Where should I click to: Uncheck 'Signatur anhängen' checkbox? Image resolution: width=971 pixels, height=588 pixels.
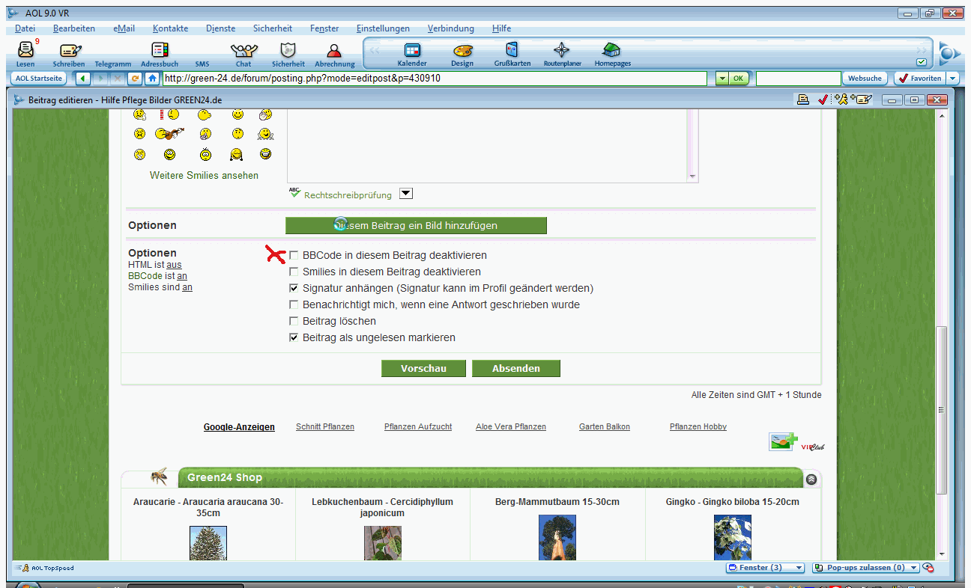(x=294, y=289)
